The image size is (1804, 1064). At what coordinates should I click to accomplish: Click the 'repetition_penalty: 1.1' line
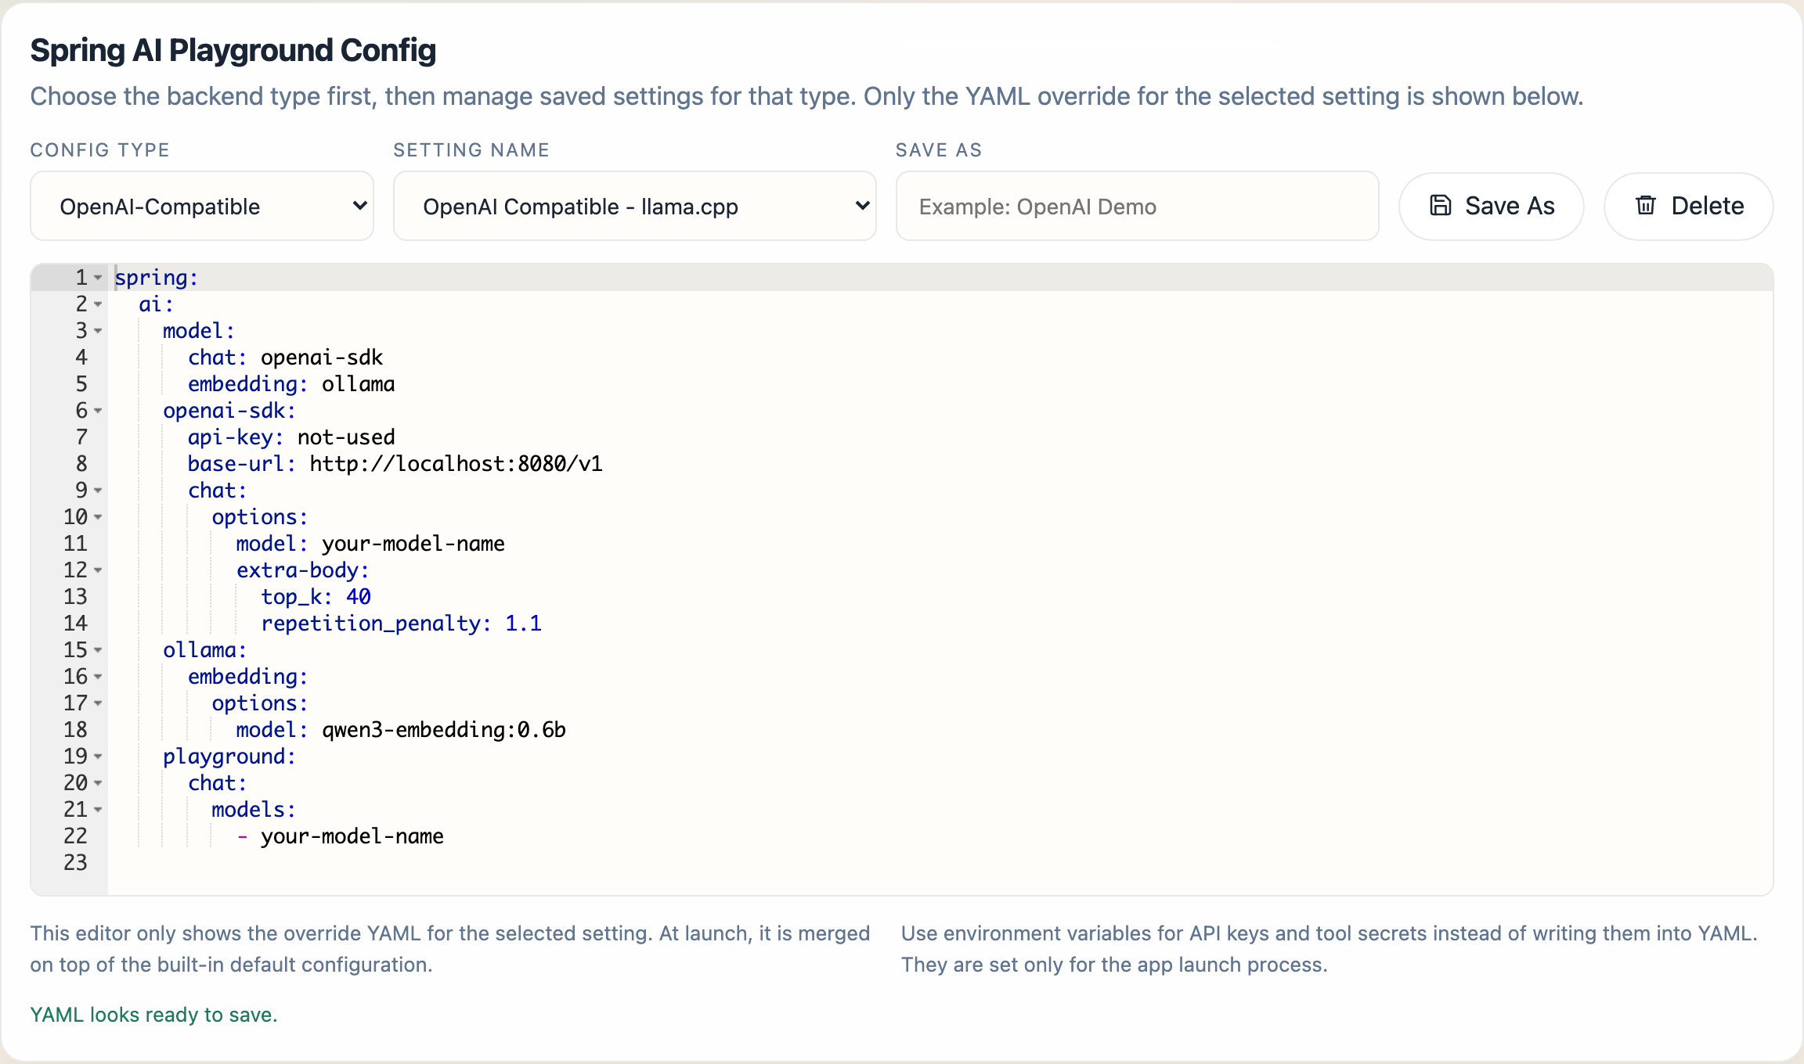coord(401,624)
